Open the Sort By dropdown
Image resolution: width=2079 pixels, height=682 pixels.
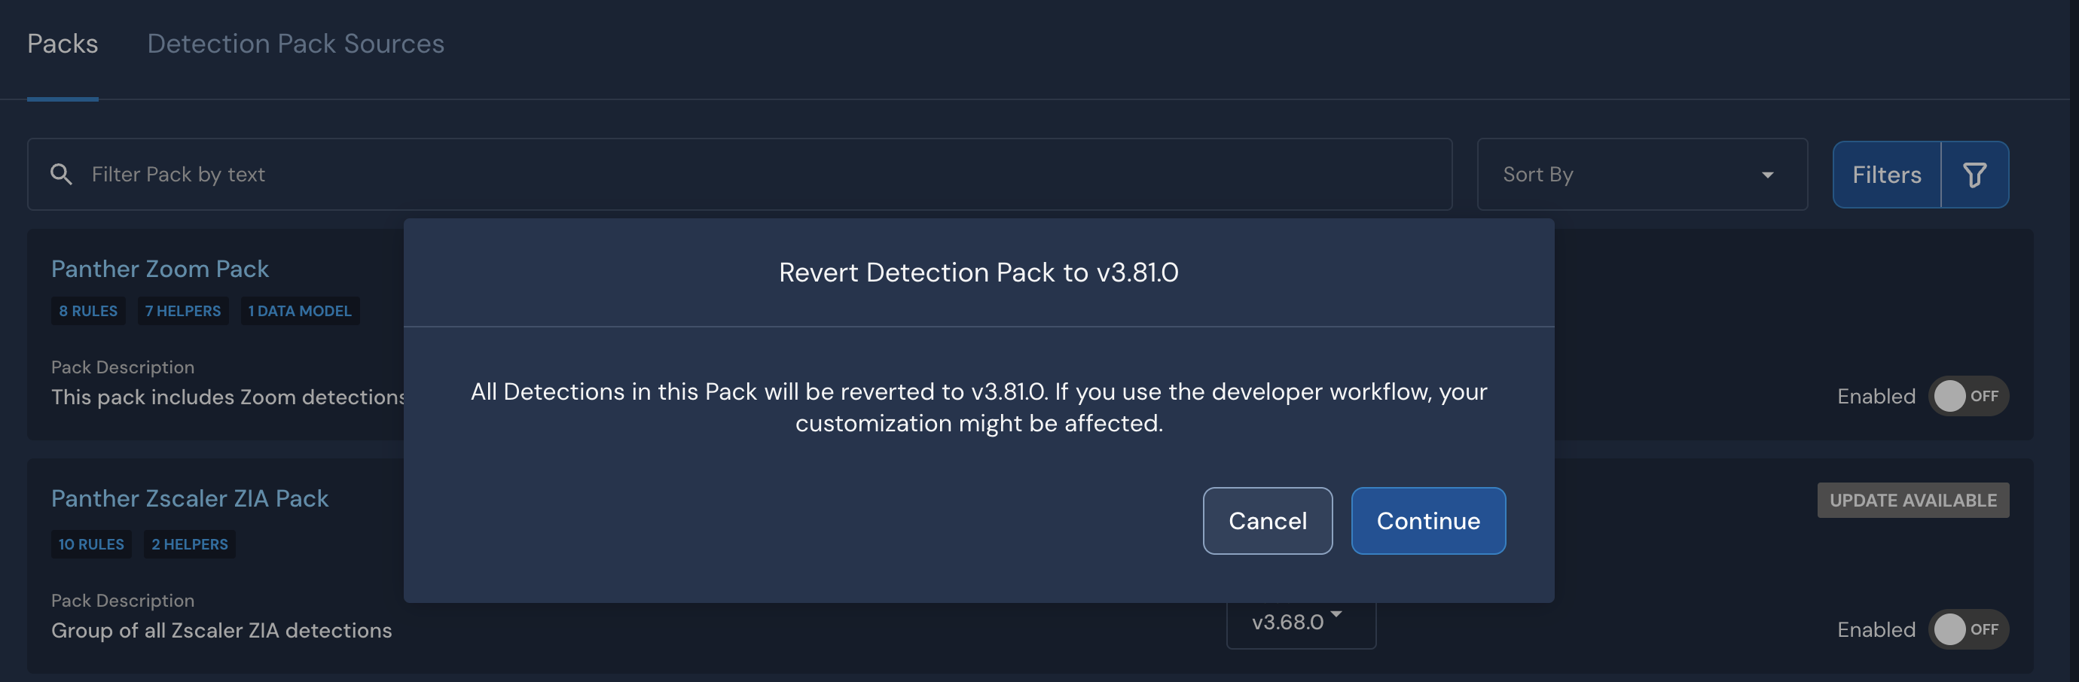point(1642,174)
